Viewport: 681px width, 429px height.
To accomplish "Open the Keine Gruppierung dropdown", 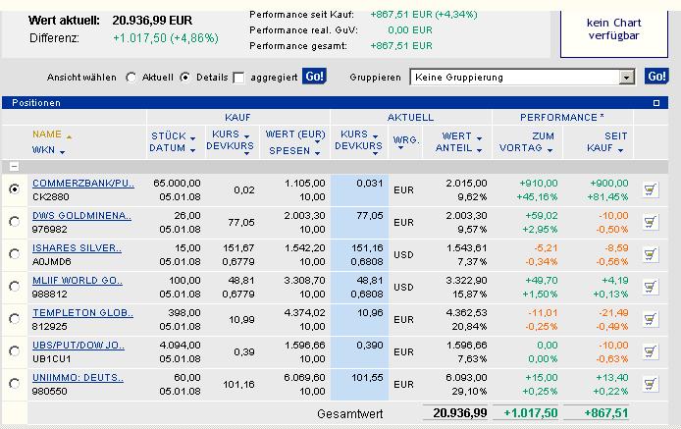I will 626,78.
